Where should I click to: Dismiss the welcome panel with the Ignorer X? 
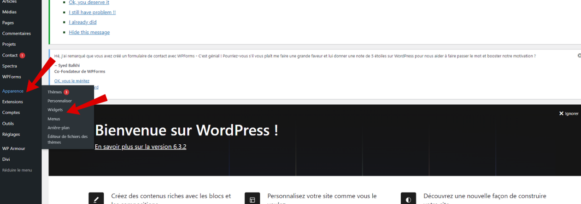[x=569, y=113]
